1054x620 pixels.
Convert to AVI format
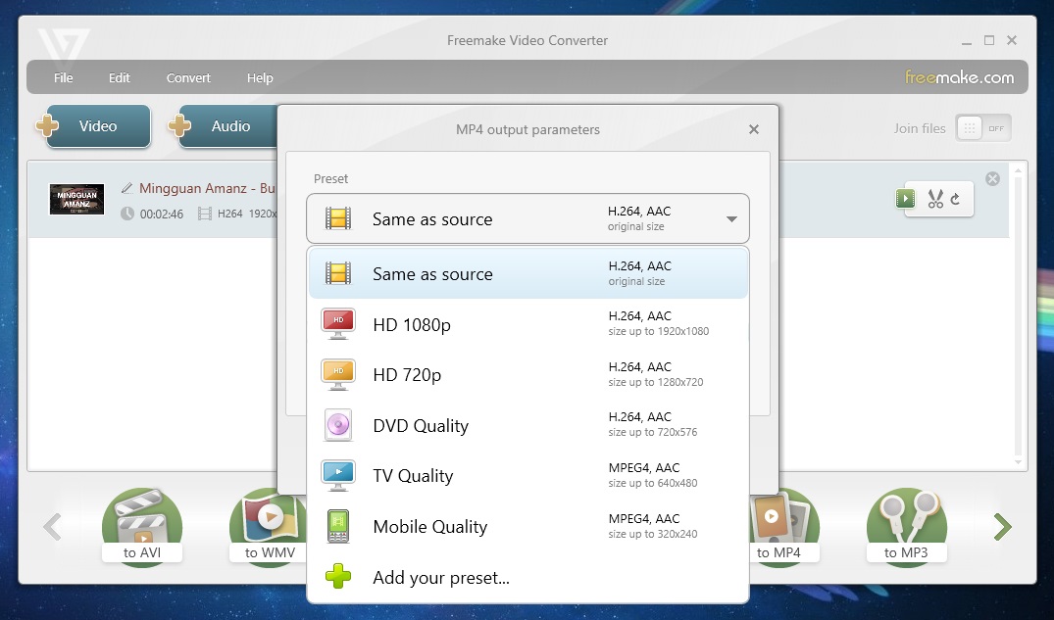pos(142,526)
